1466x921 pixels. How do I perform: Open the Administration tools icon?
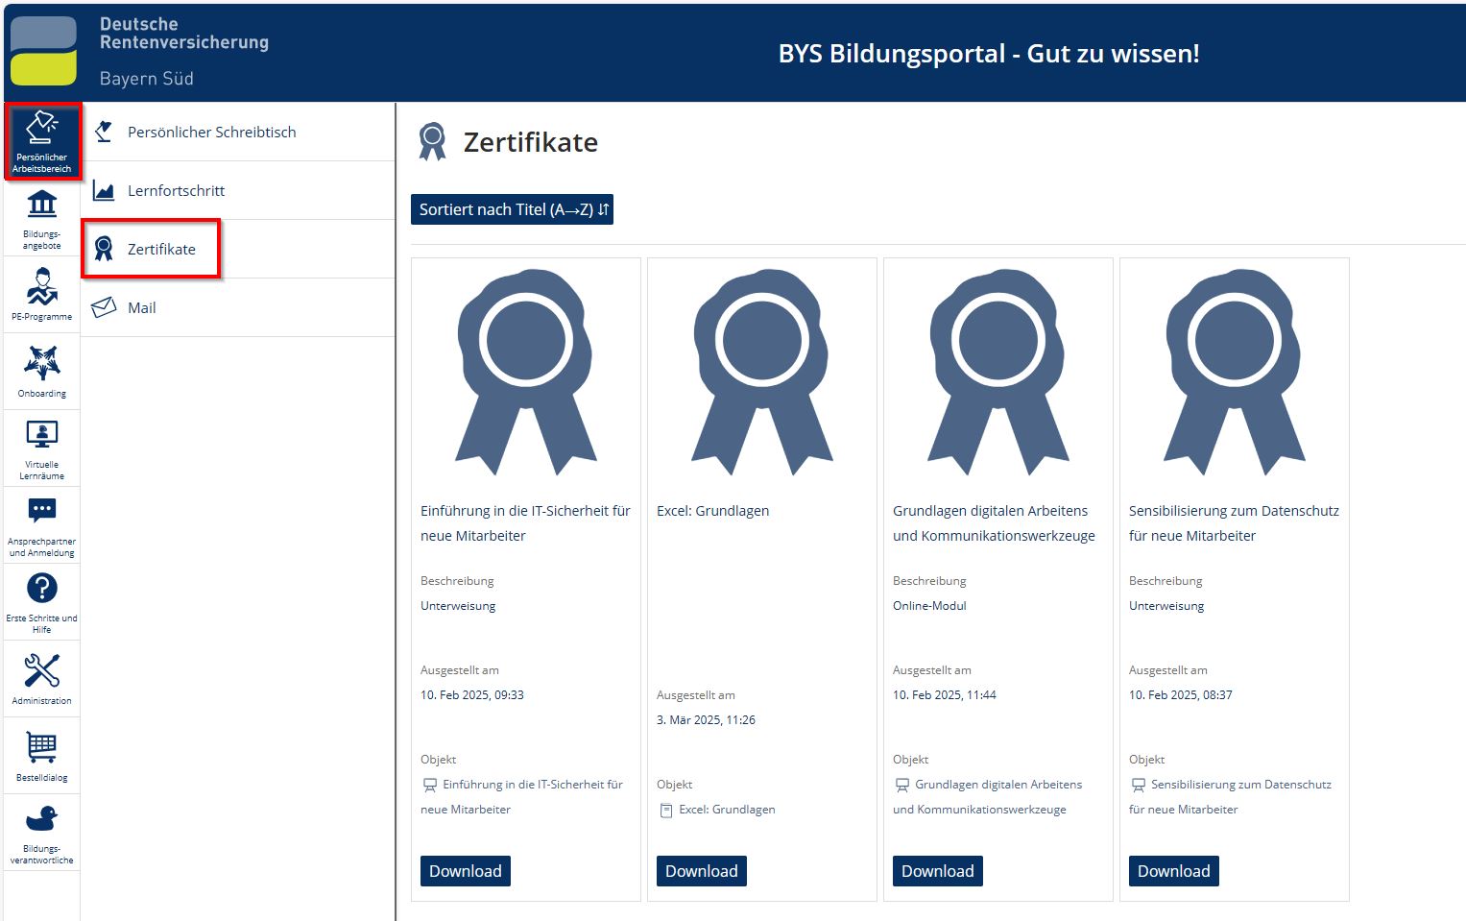pyautogui.click(x=42, y=678)
